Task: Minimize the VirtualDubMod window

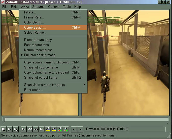Action: [x=159, y=2]
